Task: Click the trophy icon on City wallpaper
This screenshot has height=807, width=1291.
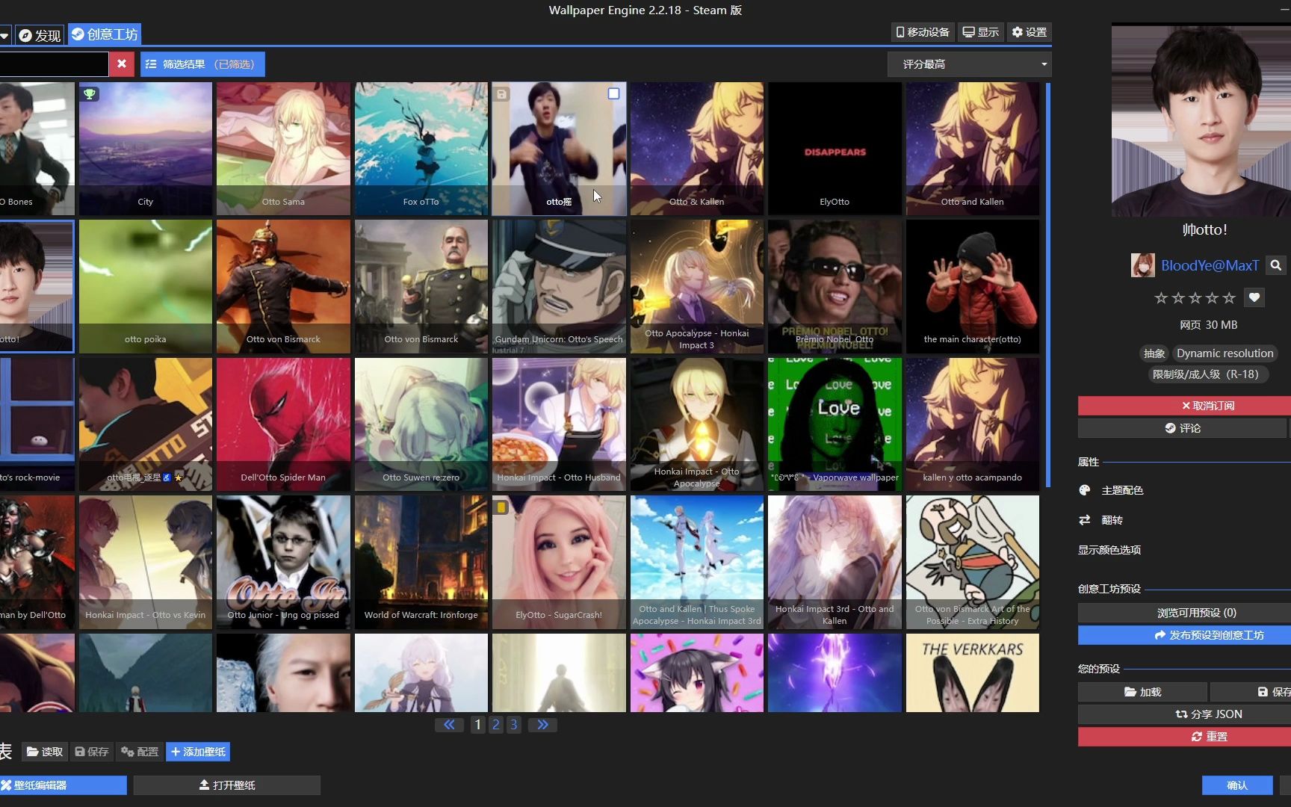Action: (90, 94)
